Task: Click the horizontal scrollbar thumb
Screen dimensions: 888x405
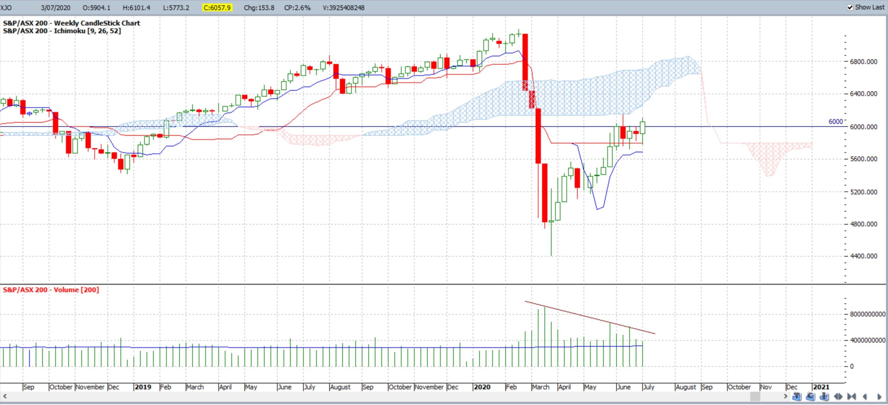Action: pyautogui.click(x=755, y=396)
